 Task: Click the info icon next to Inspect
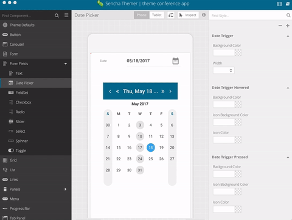pos(204,15)
